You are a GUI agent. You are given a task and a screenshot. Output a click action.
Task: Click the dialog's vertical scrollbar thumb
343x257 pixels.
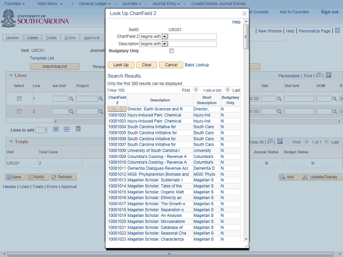coord(246,37)
